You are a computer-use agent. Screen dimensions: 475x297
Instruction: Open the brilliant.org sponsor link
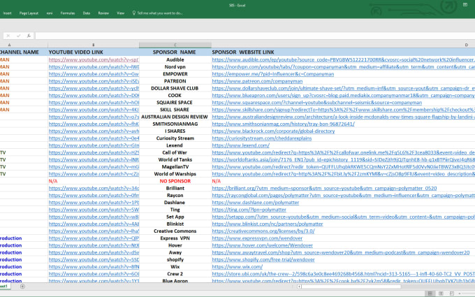click(324, 188)
